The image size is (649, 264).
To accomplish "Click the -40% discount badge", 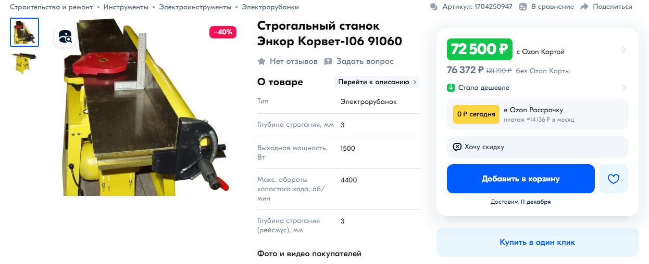I will coord(223,32).
